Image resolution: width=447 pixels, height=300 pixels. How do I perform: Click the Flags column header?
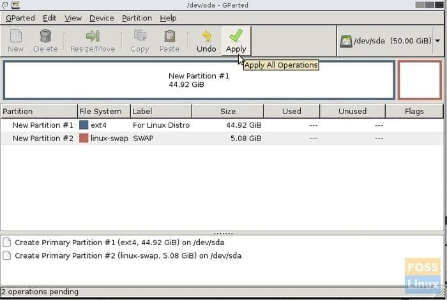click(414, 111)
